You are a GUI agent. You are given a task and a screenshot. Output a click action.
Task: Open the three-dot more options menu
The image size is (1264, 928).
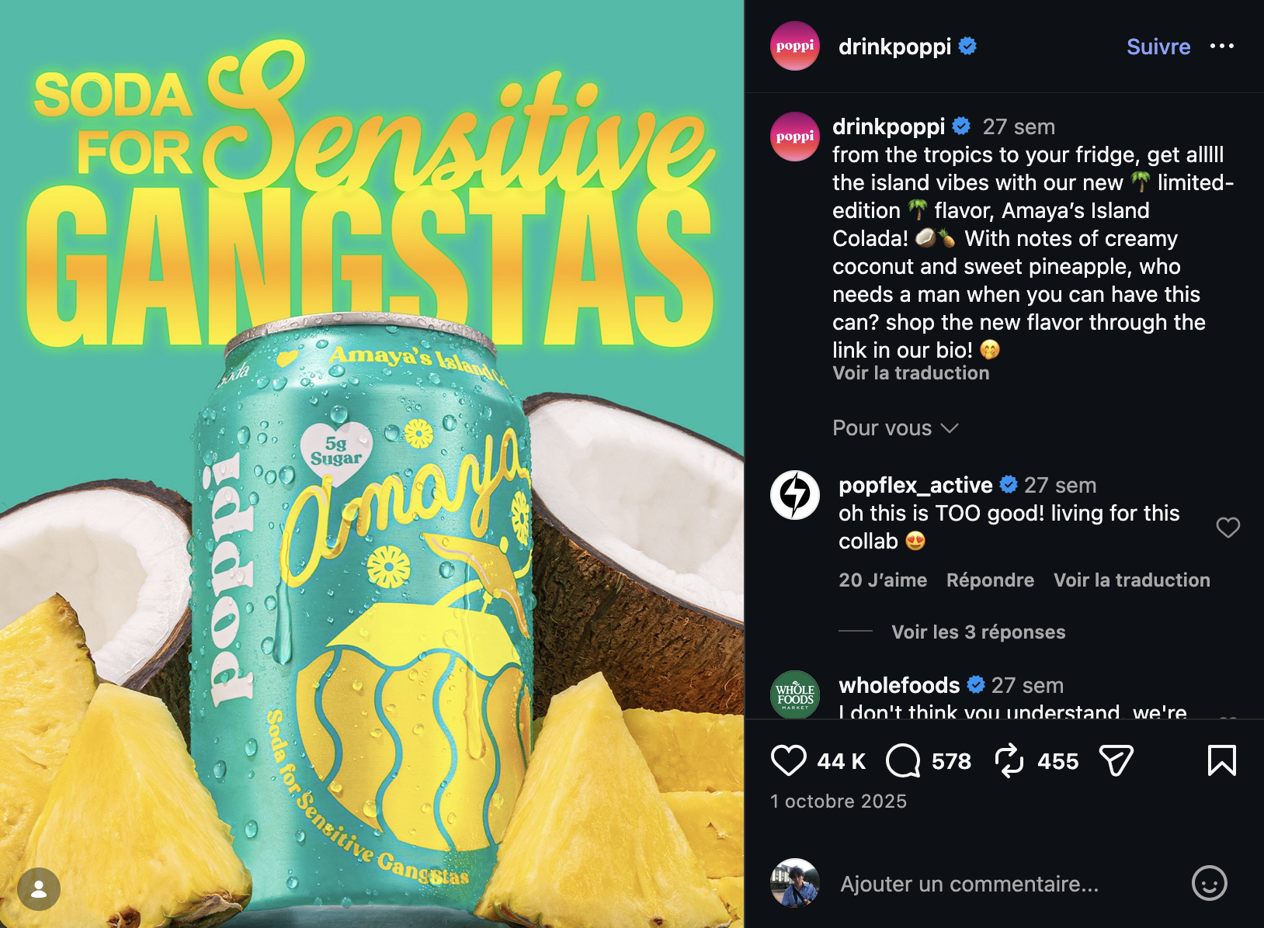point(1222,47)
